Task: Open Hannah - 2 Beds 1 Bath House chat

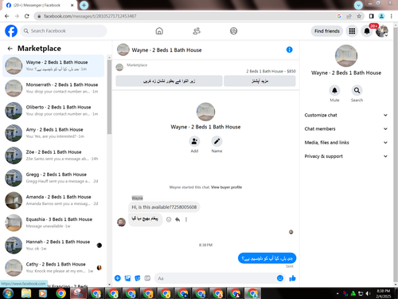Action: tap(53, 246)
